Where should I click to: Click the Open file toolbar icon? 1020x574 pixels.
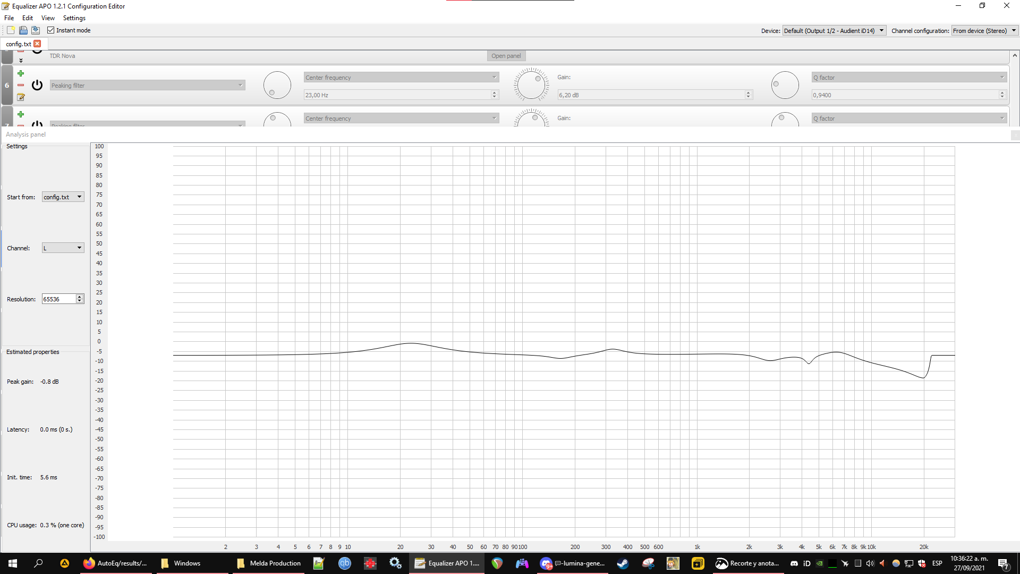(23, 30)
